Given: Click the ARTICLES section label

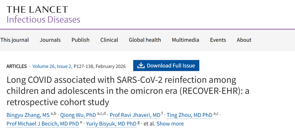Looking at the screenshot, I should click(x=17, y=66).
